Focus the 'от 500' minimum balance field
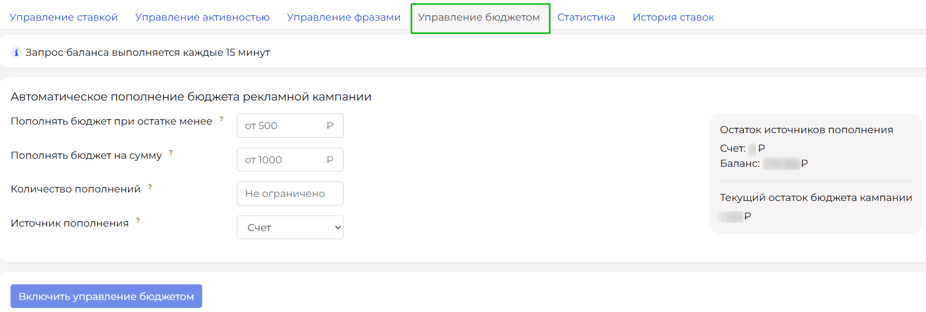The image size is (926, 312). click(282, 126)
